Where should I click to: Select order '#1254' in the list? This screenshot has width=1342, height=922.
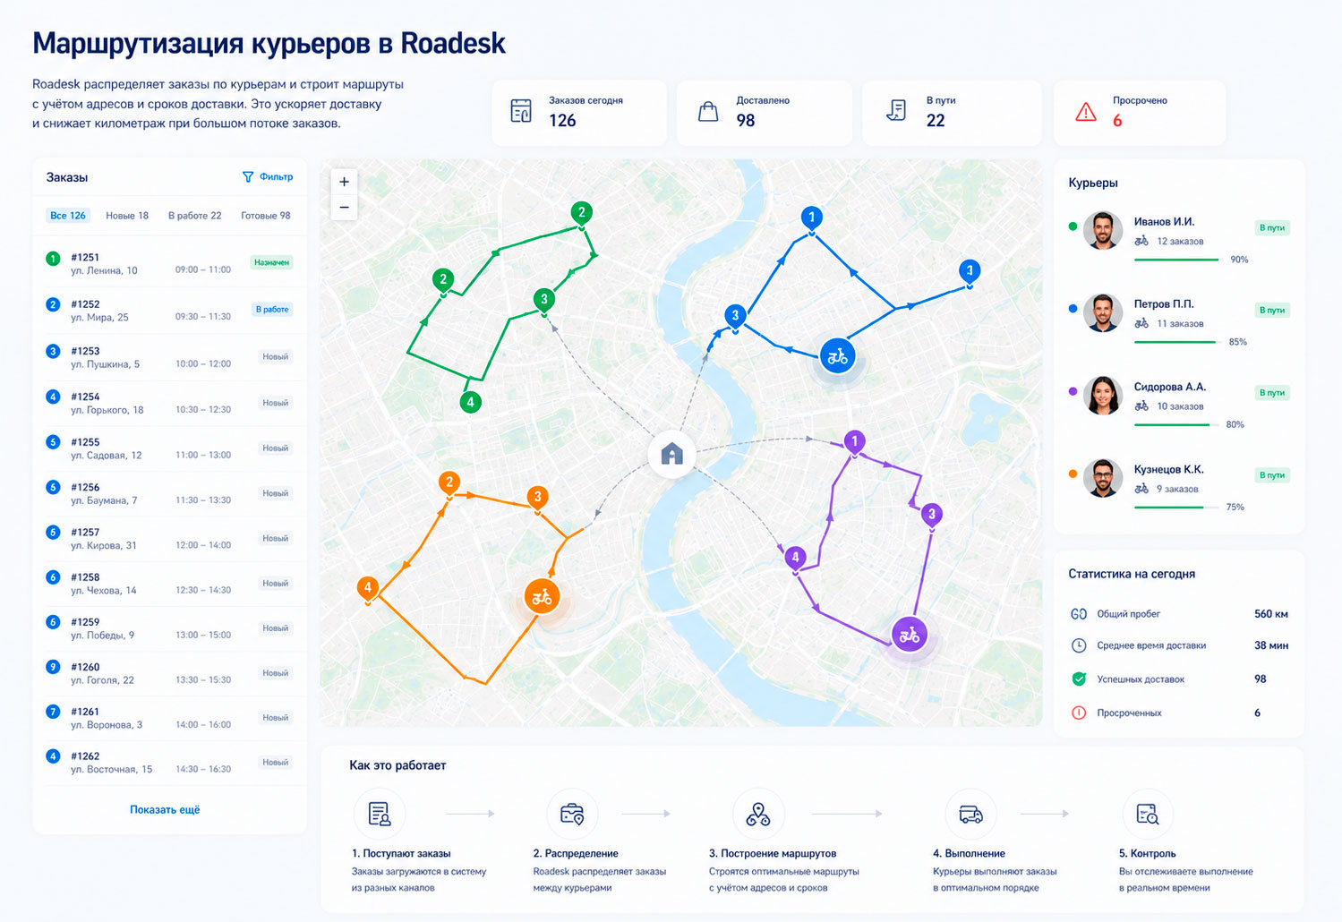168,403
